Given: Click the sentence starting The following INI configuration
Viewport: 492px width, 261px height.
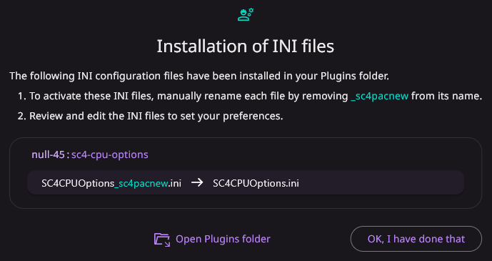Looking at the screenshot, I should tap(199, 76).
